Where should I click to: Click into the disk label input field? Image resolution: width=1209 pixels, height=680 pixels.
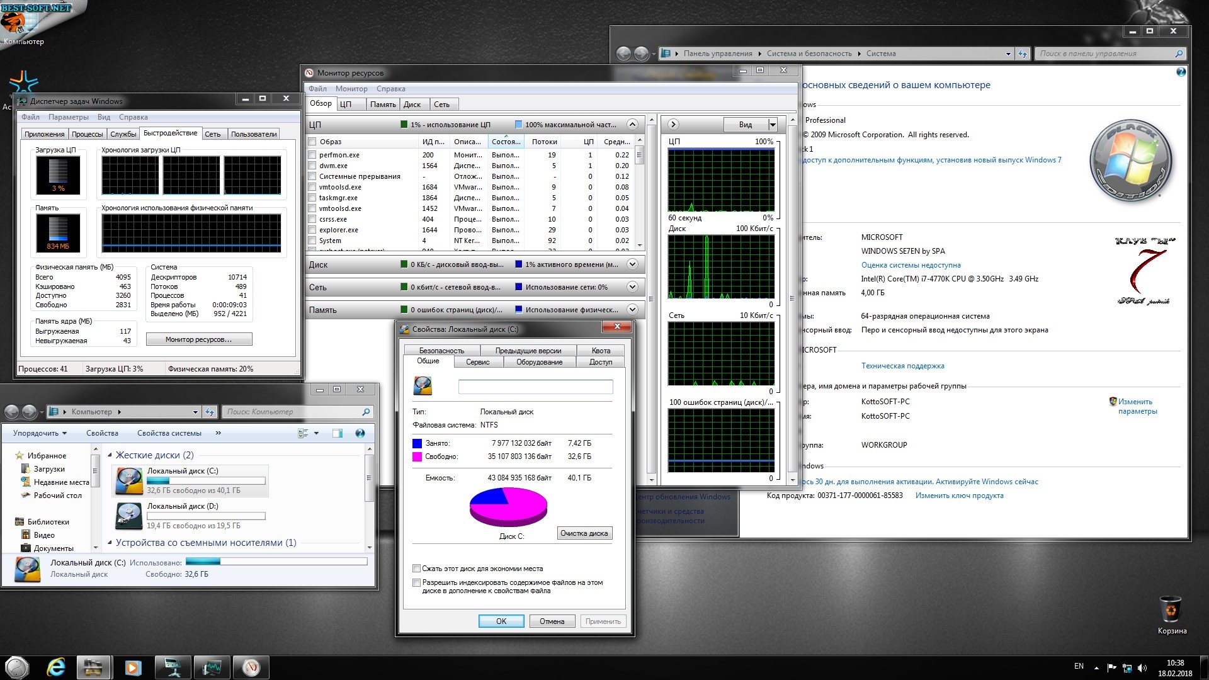pos(535,387)
